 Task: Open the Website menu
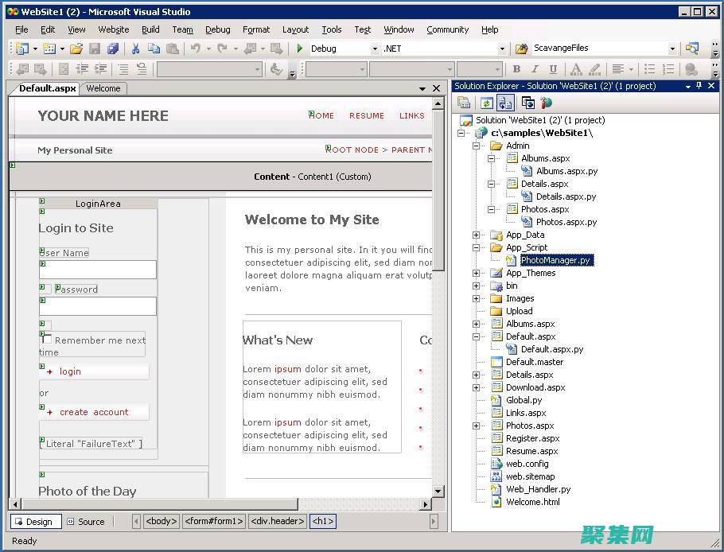pyautogui.click(x=113, y=29)
